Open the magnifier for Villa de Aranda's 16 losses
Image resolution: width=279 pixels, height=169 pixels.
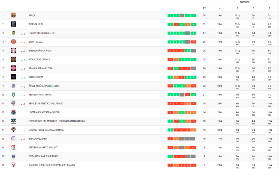tap(271, 165)
